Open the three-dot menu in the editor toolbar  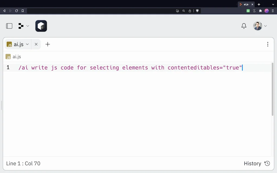(x=268, y=44)
